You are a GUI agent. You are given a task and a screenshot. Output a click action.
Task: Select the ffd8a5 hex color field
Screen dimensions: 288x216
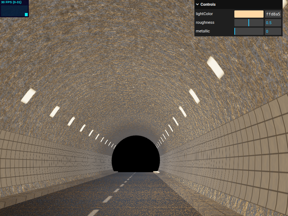pos(273,14)
